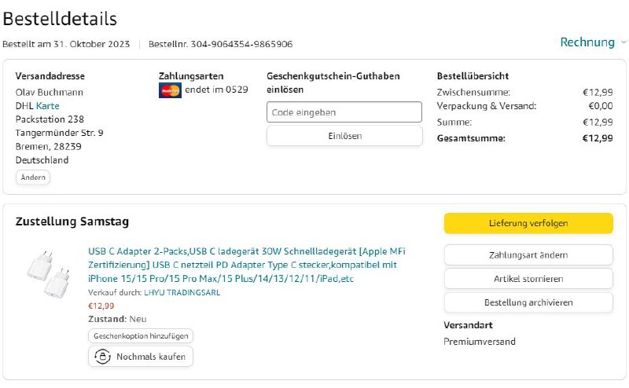Click the red €12,99 item price
The height and width of the screenshot is (388, 629).
coord(101,306)
